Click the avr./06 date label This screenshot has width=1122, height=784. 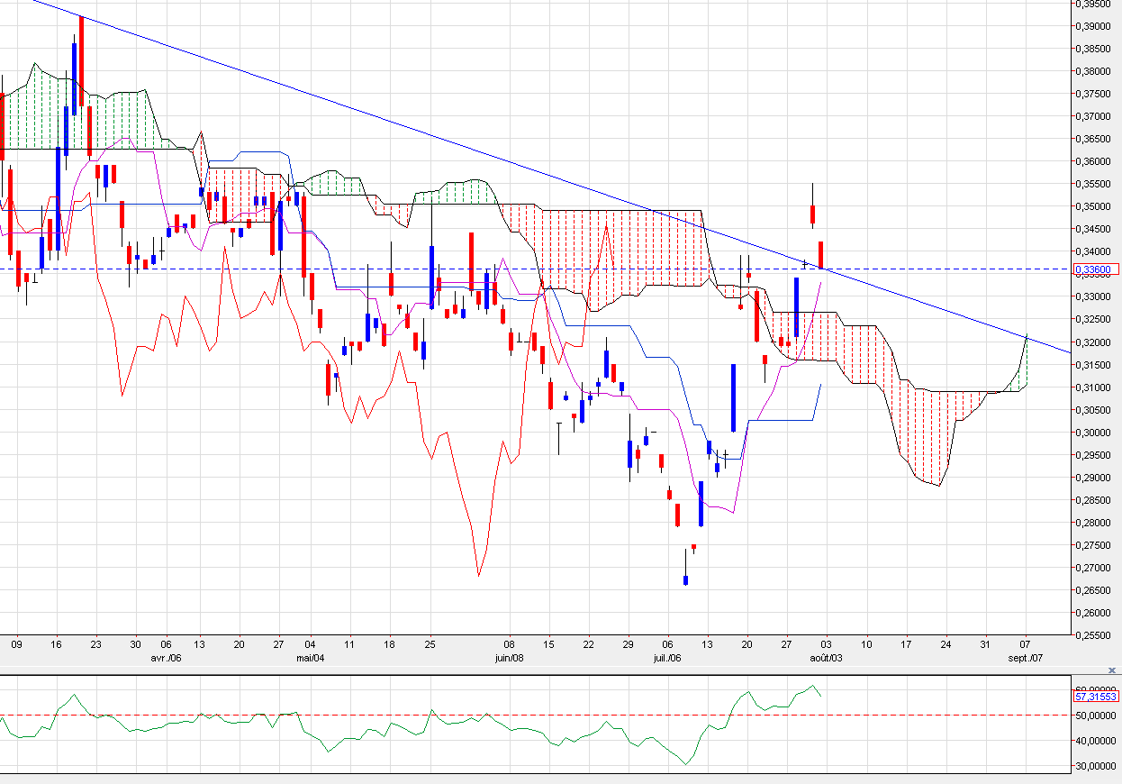[x=166, y=658]
